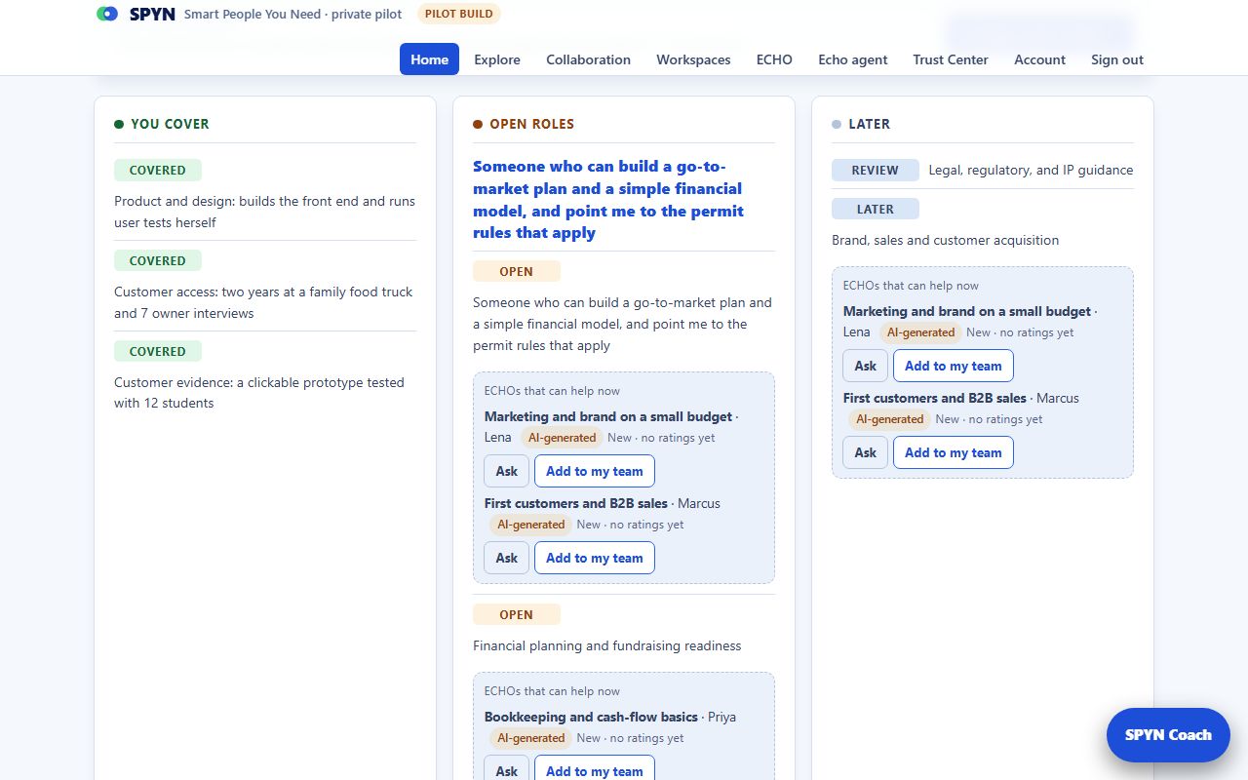Click 'Product and design' covered item text

pyautogui.click(x=264, y=212)
